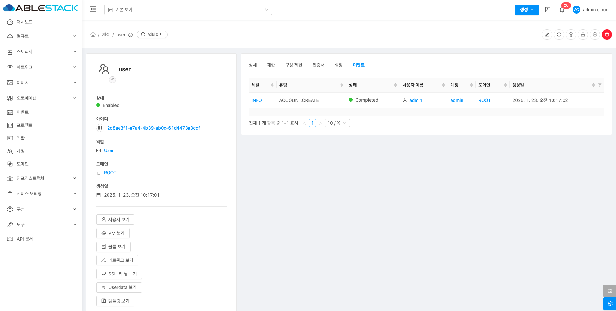Click the lock account icon
Screen dimensions: 616x311
(583, 35)
